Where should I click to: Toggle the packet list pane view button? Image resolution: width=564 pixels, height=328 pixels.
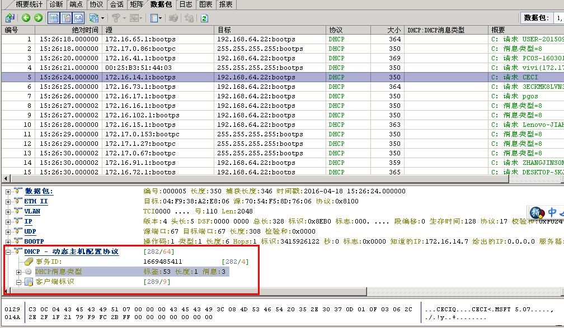pos(54,18)
